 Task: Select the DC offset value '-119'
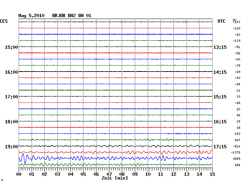click(236, 41)
